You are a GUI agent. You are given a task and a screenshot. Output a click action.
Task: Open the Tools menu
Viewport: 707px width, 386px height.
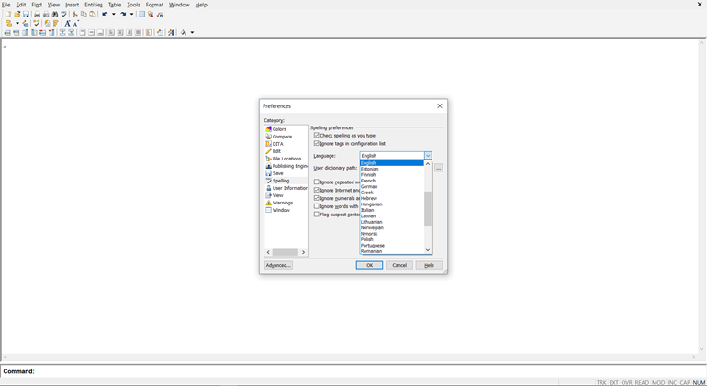coord(133,5)
